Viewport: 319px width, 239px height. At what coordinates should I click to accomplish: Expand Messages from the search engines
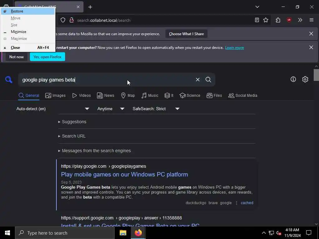coord(95,151)
